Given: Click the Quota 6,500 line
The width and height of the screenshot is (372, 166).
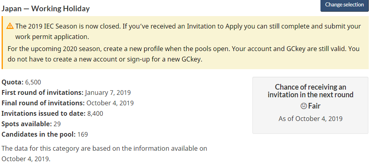Looking at the screenshot, I should [21, 82].
